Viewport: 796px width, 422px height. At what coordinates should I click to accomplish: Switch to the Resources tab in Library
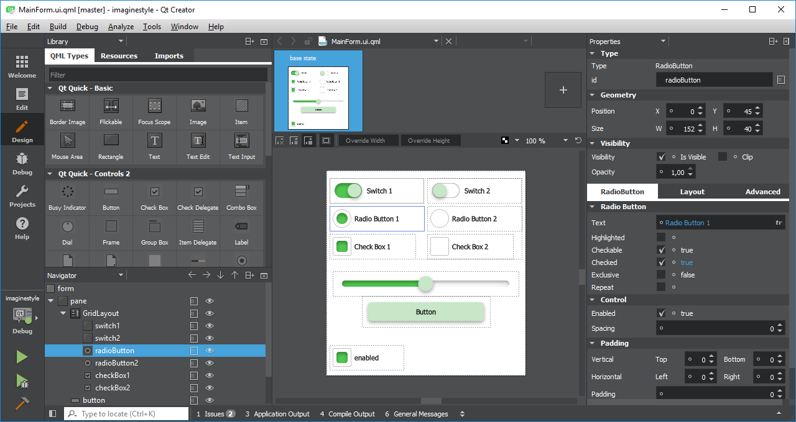click(x=119, y=55)
